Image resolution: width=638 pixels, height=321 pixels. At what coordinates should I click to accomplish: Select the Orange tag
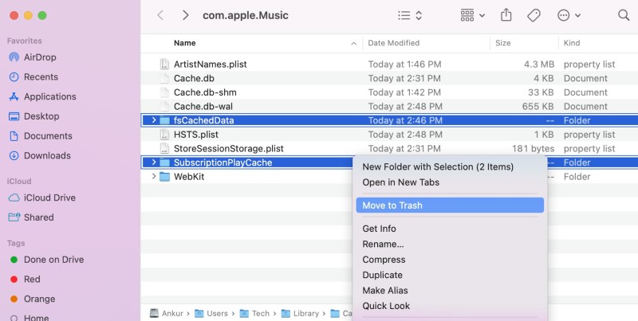(x=32, y=299)
